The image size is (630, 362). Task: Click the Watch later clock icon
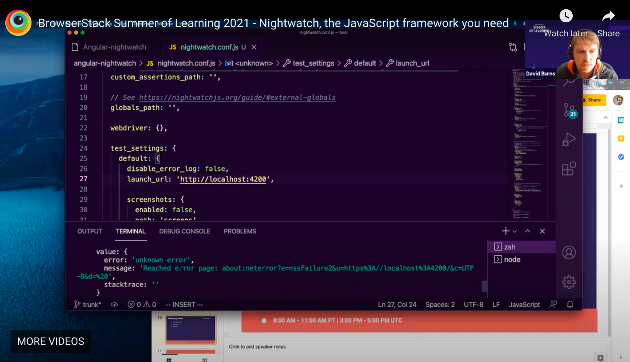tap(566, 16)
